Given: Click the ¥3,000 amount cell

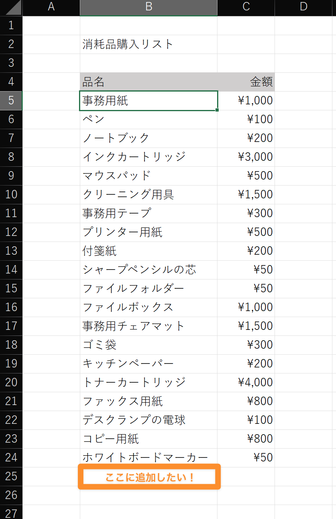Looking at the screenshot, I should click(x=246, y=157).
